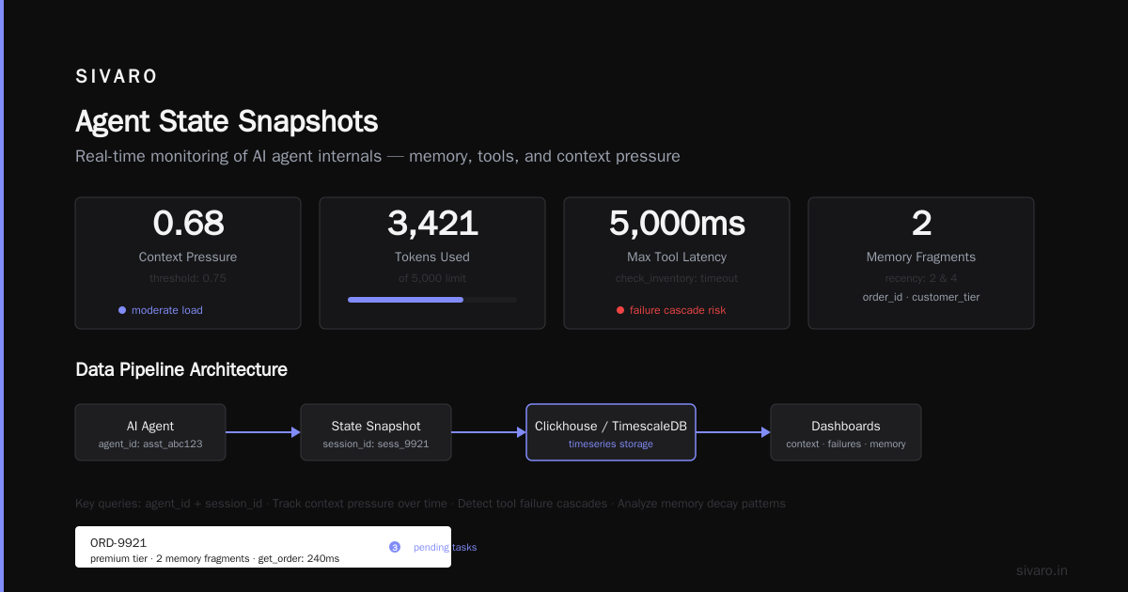Click the arrow pointing to Dashboards

tap(733, 432)
